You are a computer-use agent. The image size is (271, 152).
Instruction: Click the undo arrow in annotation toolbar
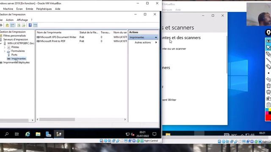coord(268,79)
